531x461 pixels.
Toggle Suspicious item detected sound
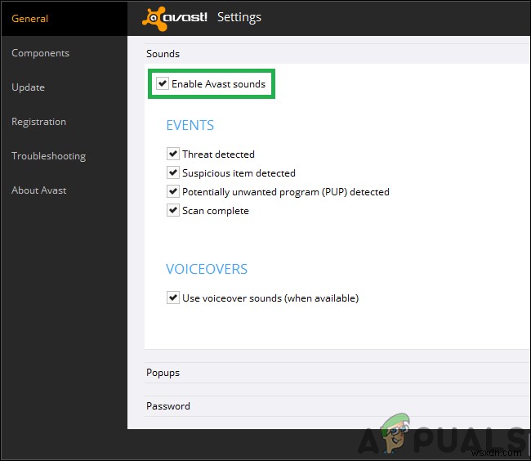point(173,172)
